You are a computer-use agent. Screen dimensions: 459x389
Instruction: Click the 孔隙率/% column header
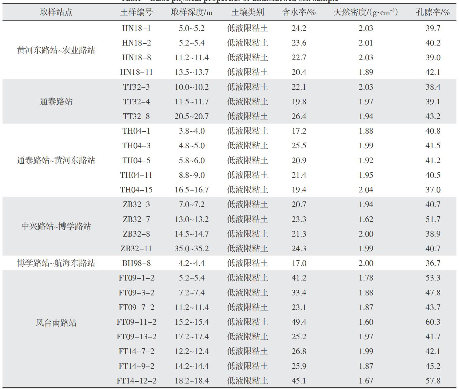click(433, 12)
